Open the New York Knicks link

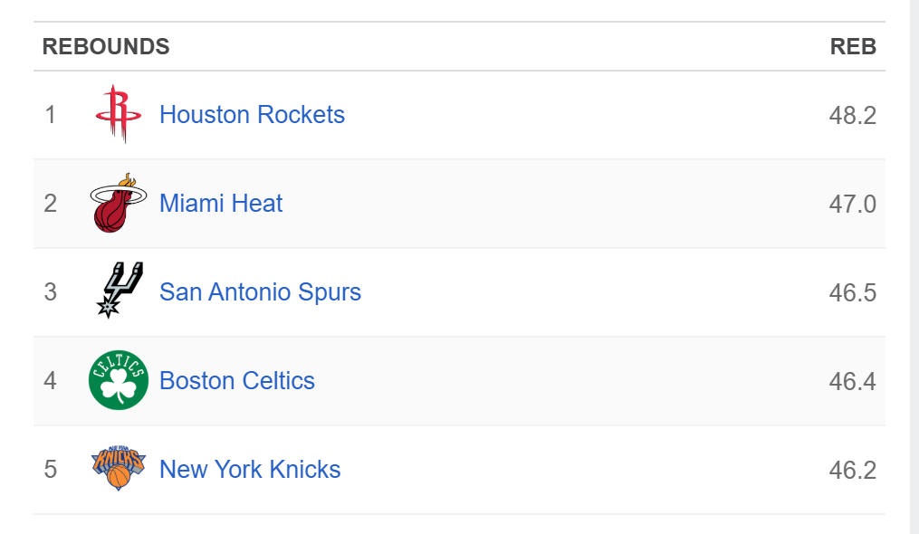point(250,470)
